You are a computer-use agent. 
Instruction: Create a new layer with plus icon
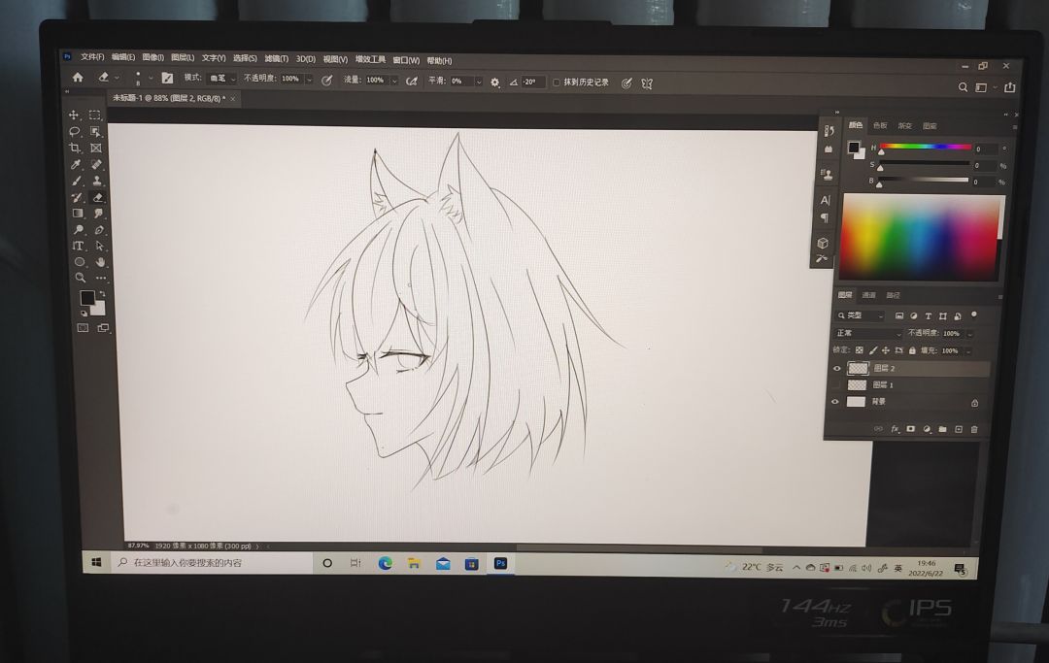tap(958, 429)
